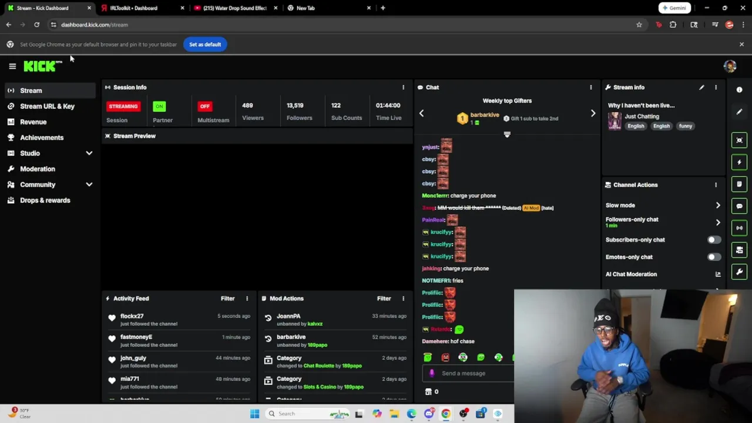Viewport: 752px width, 423px height.
Task: Open Mod Actions three-dot menu
Action: [403, 298]
